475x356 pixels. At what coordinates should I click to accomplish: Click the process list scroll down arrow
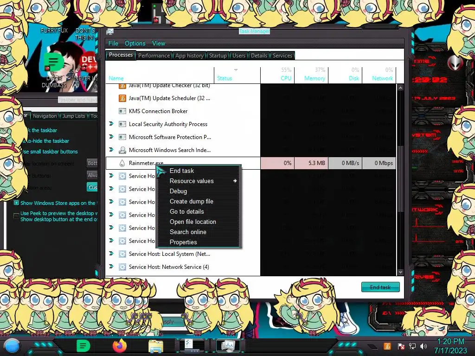tap(400, 273)
